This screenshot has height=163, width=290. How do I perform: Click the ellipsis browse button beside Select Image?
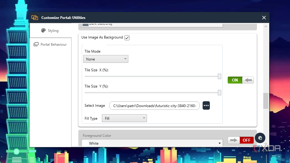tap(206, 106)
